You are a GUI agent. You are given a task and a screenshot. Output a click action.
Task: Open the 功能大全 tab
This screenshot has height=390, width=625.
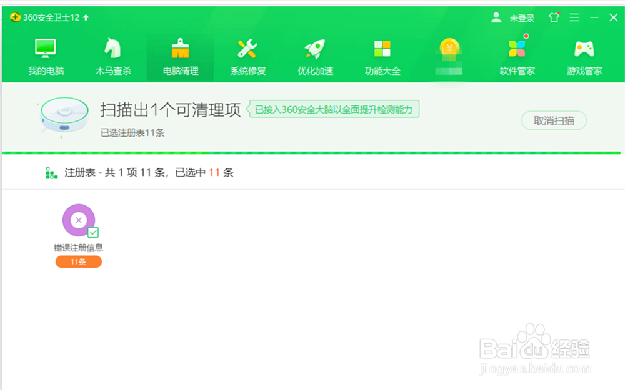coord(382,57)
